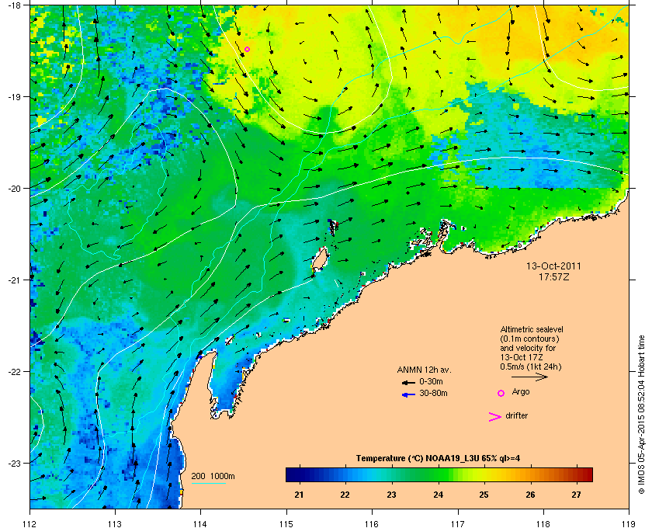Screen dimensions: 652x528
Task: Click the cyan 200 1000m depth contour sample line
Action: pos(208,484)
